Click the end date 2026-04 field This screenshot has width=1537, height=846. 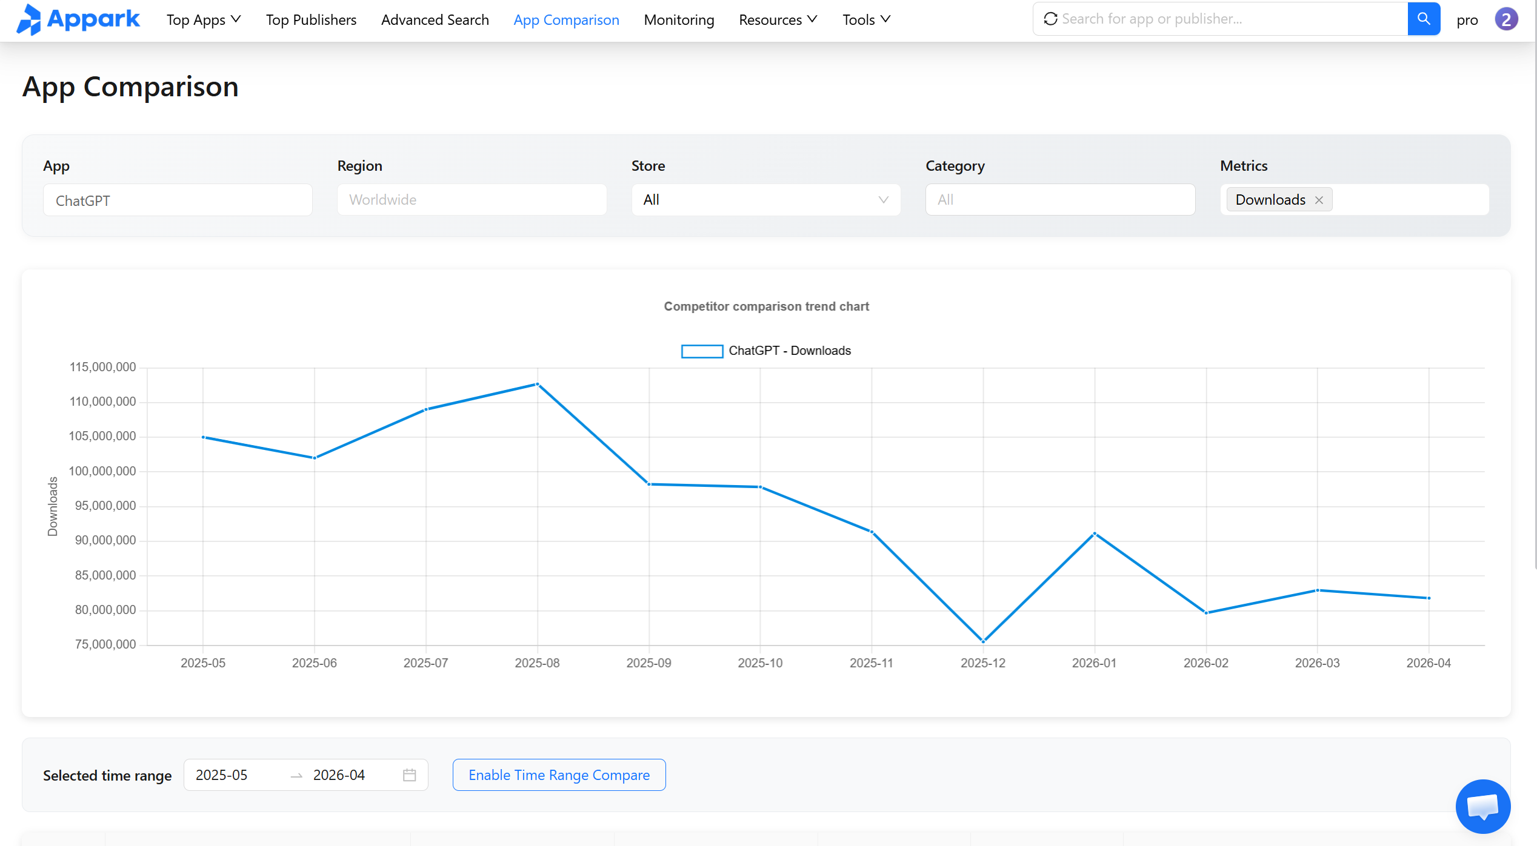(339, 775)
